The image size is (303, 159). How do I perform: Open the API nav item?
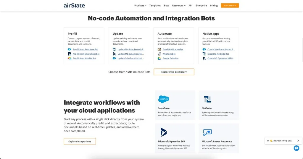tap(190, 5)
